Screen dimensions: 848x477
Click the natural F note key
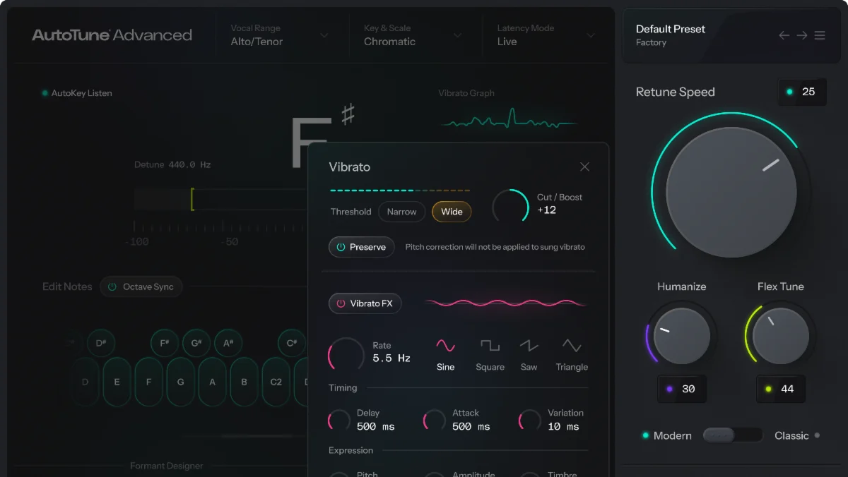149,382
